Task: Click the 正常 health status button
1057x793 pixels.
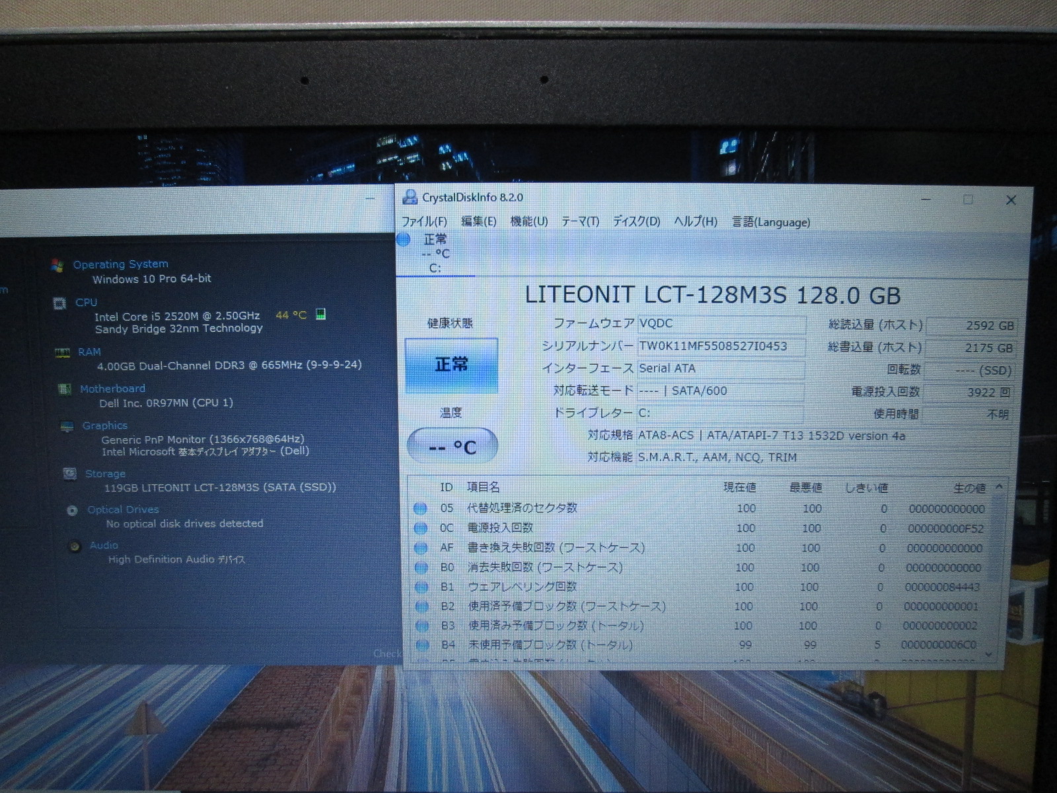Action: tap(451, 365)
